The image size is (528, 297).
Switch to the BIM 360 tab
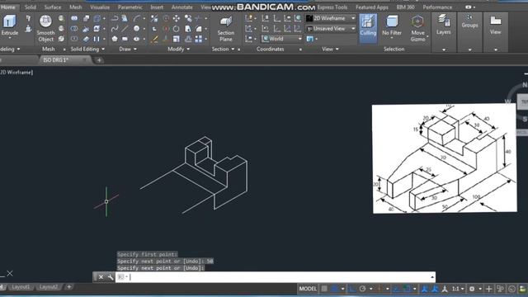tap(405, 7)
